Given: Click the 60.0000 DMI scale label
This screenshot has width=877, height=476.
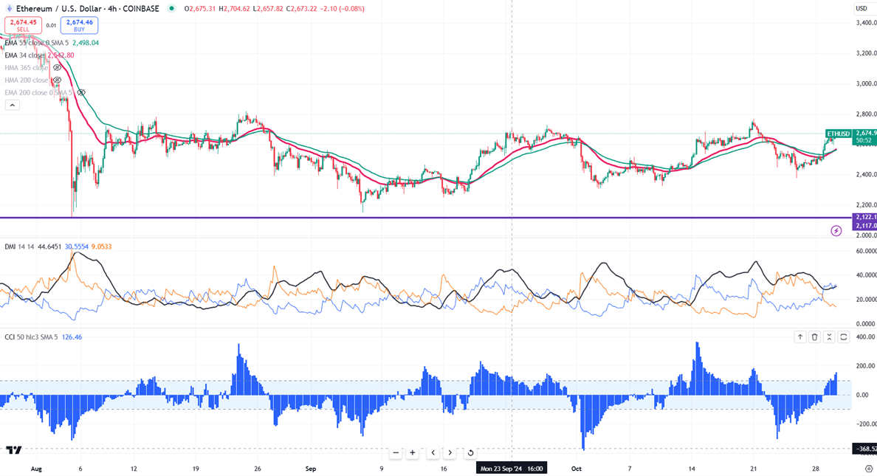Looking at the screenshot, I should pyautogui.click(x=866, y=251).
